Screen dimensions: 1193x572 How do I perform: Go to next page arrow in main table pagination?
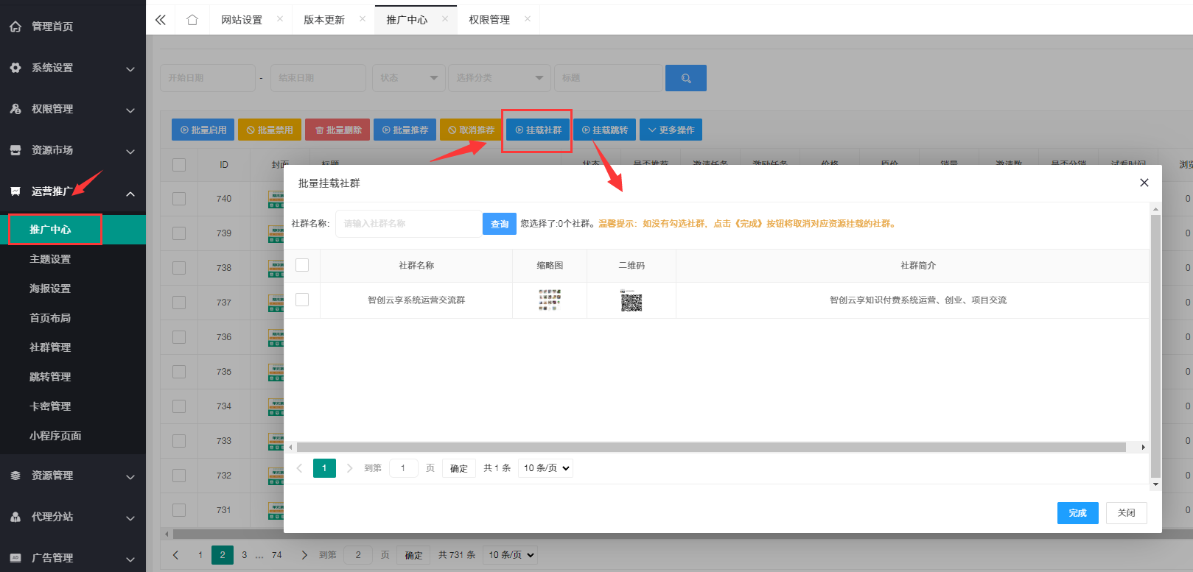coord(304,555)
